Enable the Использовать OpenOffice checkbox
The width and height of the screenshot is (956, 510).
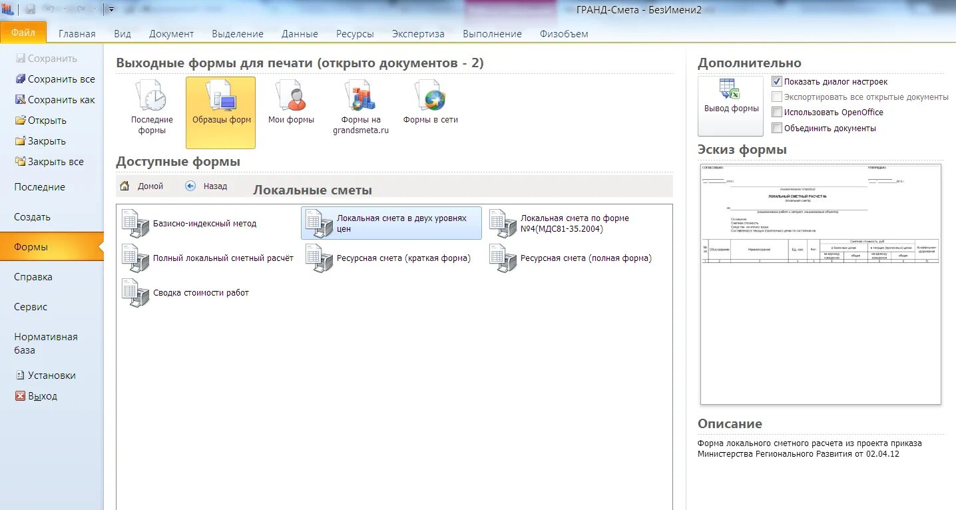click(777, 113)
